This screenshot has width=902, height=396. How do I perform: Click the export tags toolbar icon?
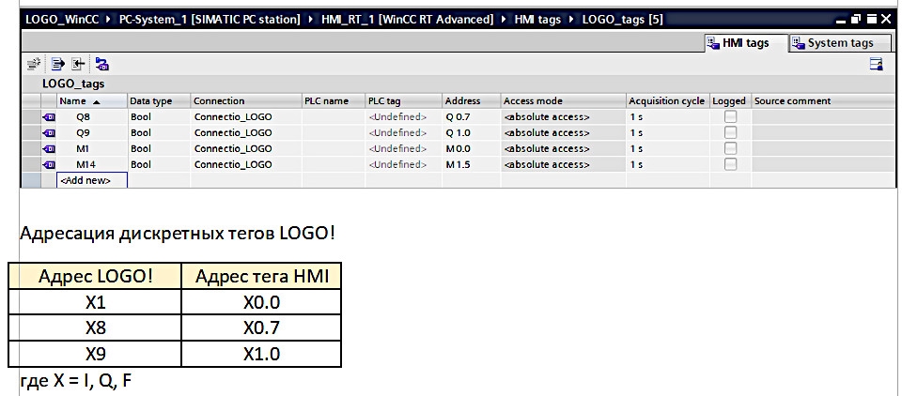click(58, 64)
